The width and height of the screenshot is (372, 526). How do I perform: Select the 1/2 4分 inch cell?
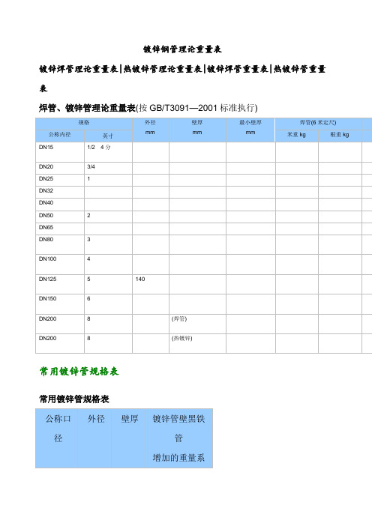(108, 152)
